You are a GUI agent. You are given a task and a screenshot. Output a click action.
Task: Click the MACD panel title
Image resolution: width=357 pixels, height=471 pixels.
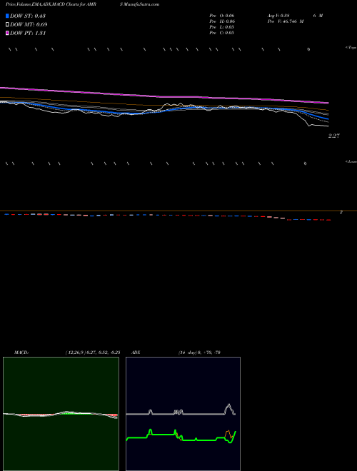click(x=21, y=353)
